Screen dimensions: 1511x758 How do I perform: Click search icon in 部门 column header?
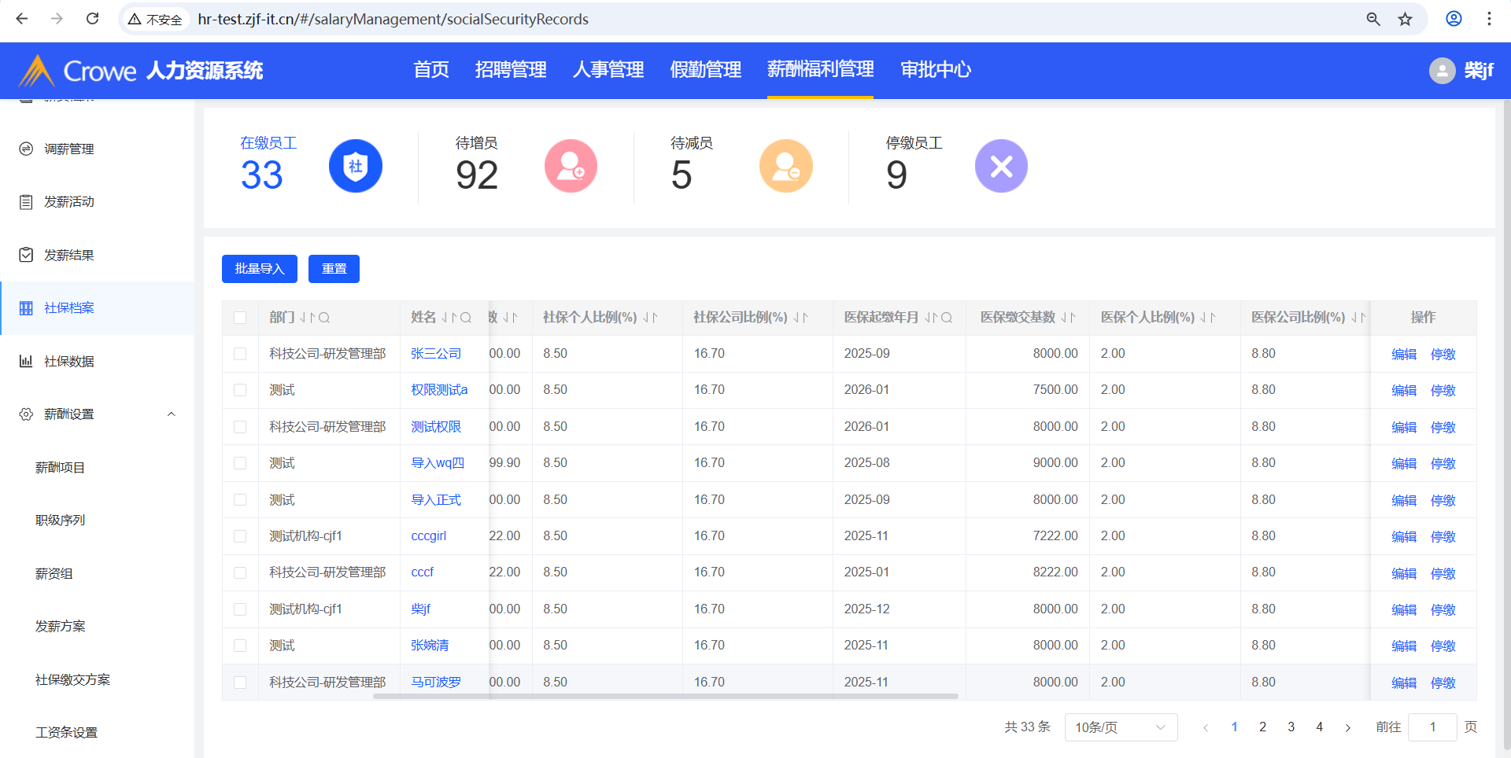tap(324, 318)
